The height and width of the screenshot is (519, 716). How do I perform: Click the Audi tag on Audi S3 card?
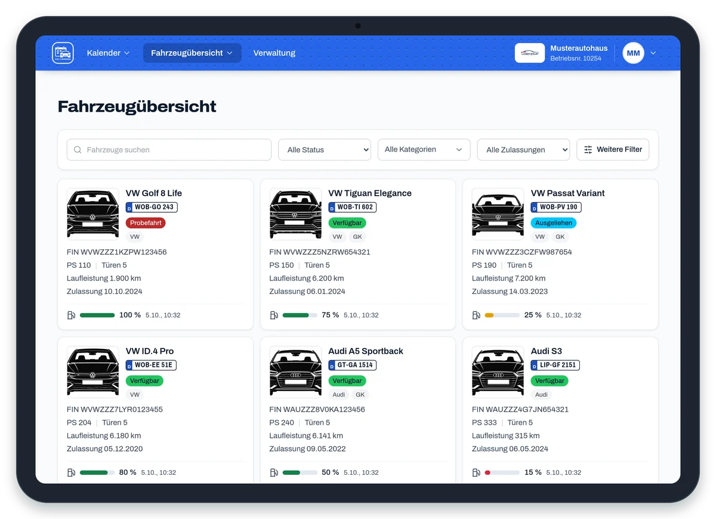pos(542,395)
